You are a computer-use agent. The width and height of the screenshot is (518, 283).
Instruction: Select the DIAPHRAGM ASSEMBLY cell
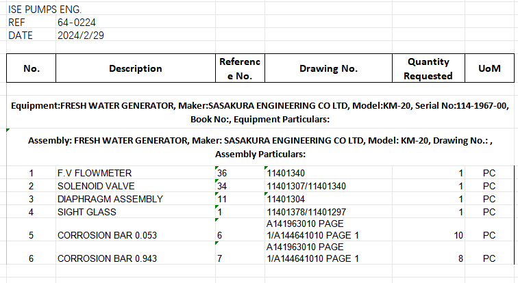136,199
